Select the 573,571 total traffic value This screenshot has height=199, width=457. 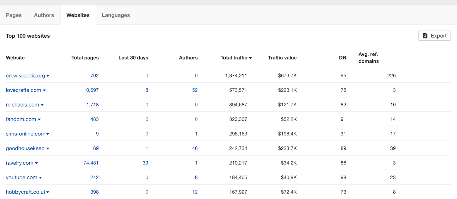(x=238, y=90)
